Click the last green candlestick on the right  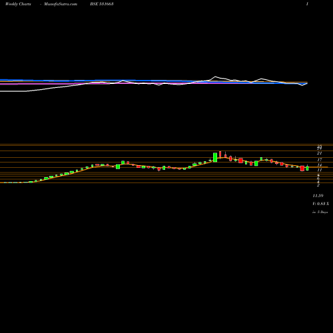(x=307, y=168)
